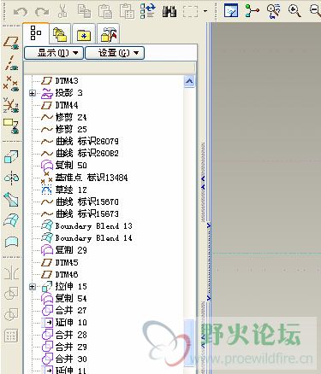
Task: Select DTM43 in the model tree
Action: point(67,81)
